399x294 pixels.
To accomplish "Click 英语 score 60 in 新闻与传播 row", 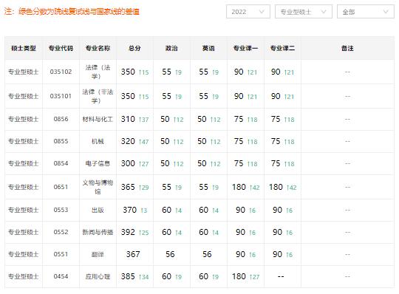I will (x=204, y=232).
